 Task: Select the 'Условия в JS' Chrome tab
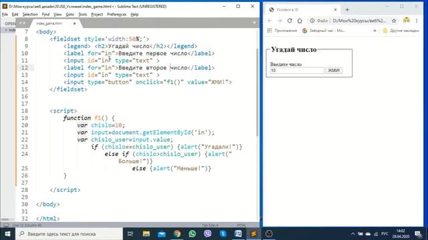pyautogui.click(x=303, y=10)
